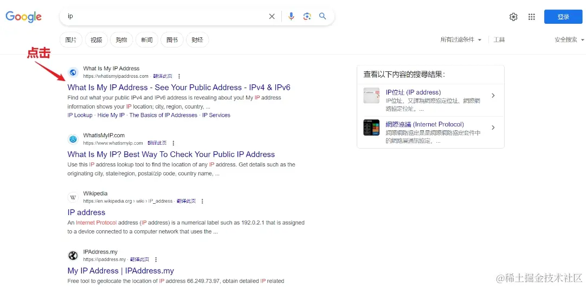
Task: Expand chevron beside IP位址 entry
Action: pos(493,96)
